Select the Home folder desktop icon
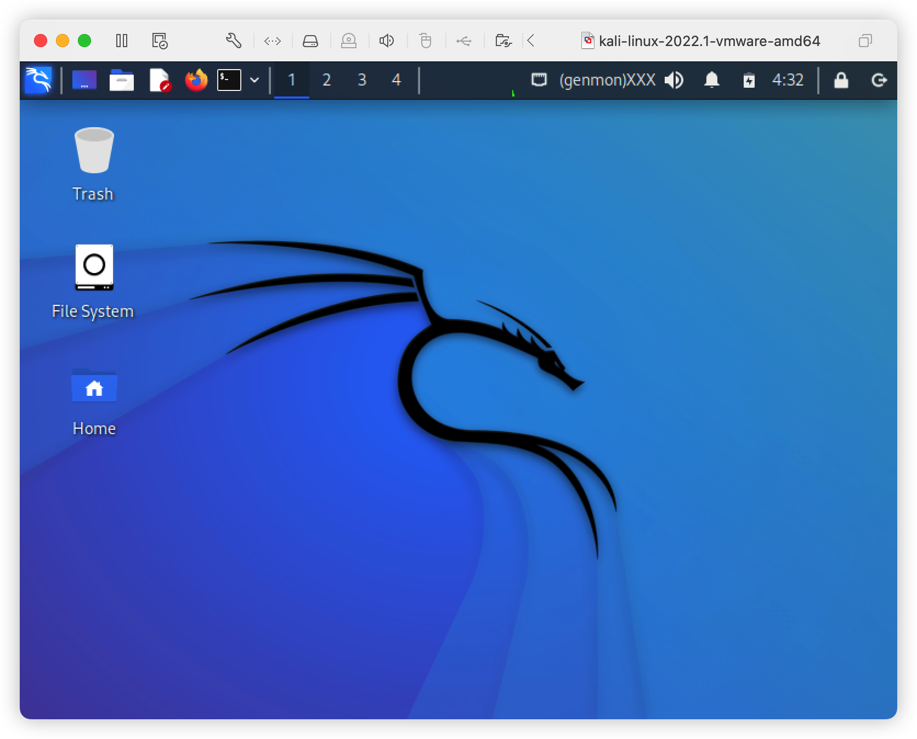917x739 pixels. [94, 402]
